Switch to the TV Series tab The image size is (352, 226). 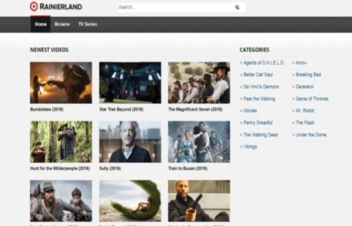coord(87,24)
